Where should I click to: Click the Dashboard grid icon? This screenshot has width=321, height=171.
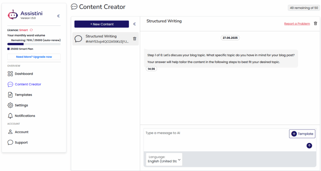coord(10,74)
